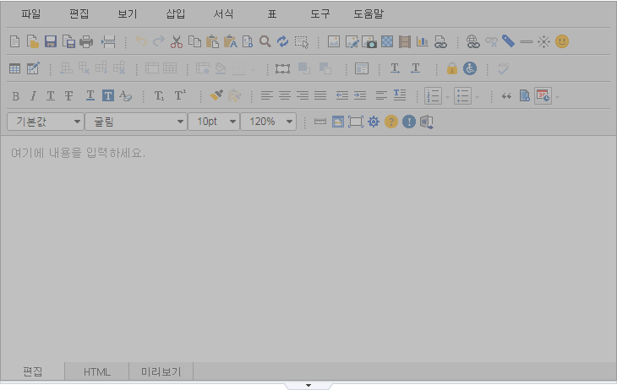Viewport: 617px width, 390px height.
Task: Justify the paragraph text
Action: 320,95
